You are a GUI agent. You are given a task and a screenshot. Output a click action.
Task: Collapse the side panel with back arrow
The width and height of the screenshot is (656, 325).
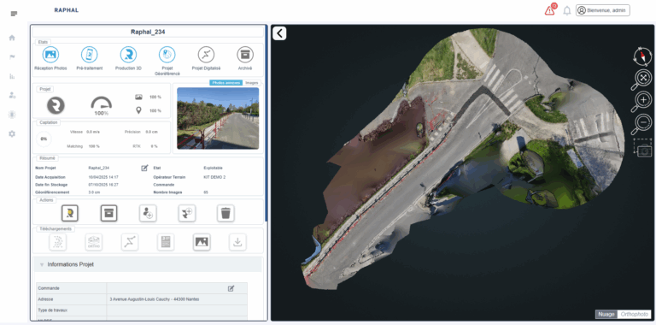pyautogui.click(x=279, y=33)
